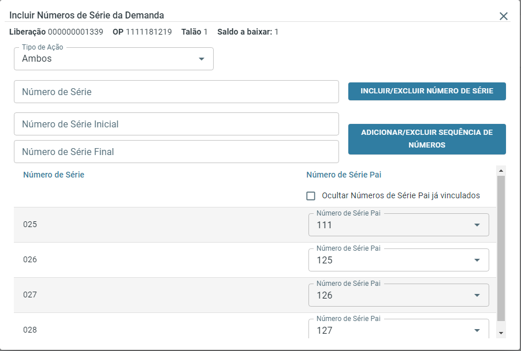Viewport: 521px width, 351px height.
Task: Click the list's vertical scrollbar thumb
Action: click(501, 248)
